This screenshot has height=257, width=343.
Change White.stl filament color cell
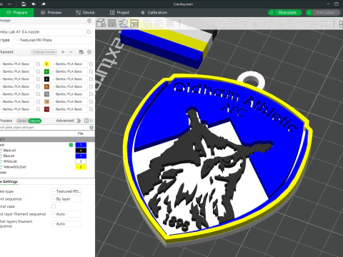[x=81, y=161]
